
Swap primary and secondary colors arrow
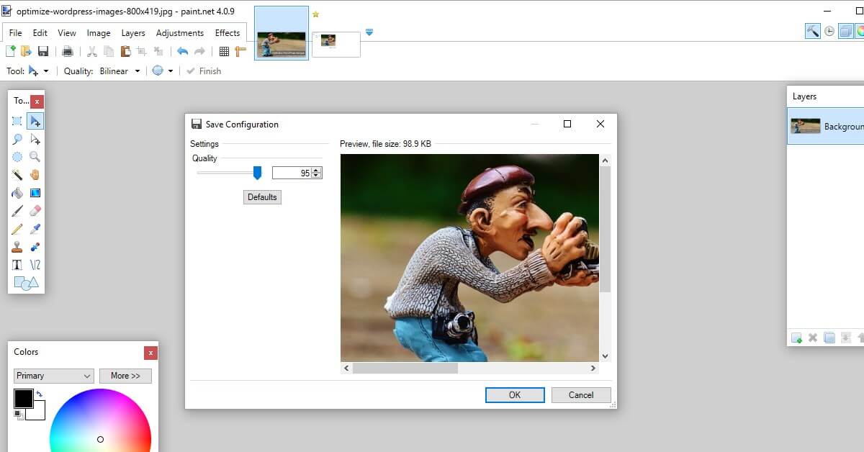click(x=39, y=394)
